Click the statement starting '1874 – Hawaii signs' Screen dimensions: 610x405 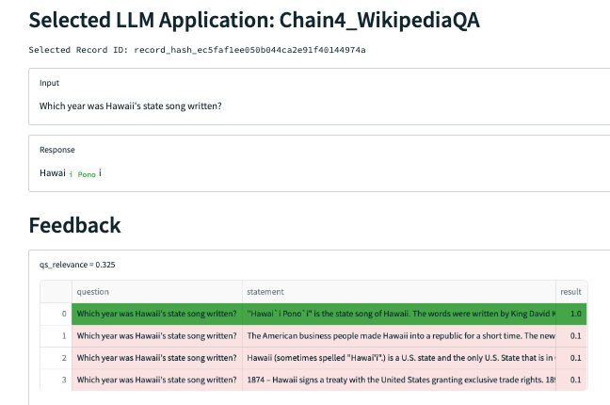tap(399, 380)
